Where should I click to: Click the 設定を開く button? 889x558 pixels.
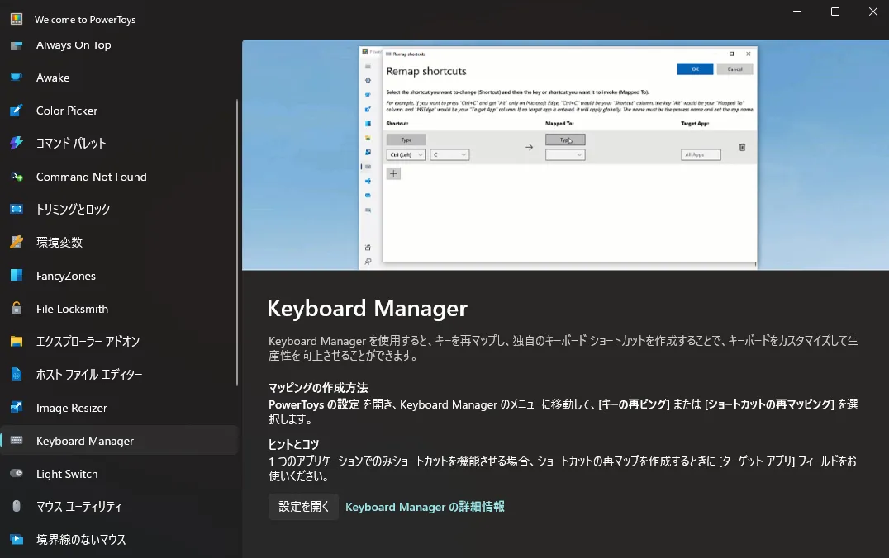coord(302,506)
